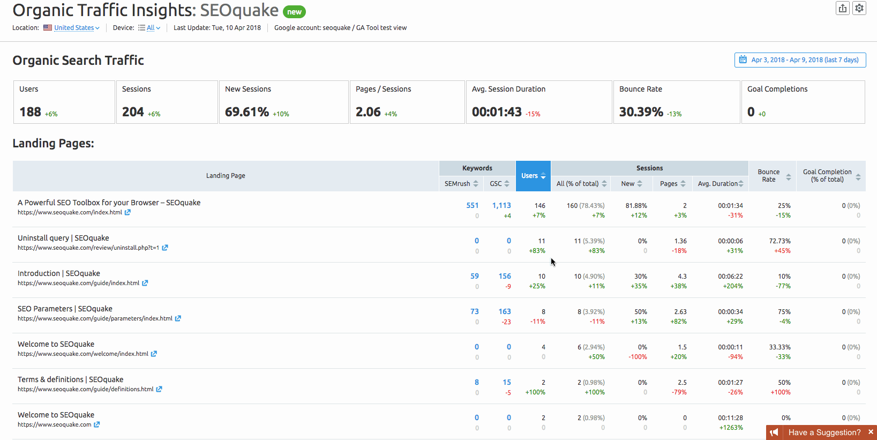Click 'A Powerful SEO Toolbox for your Browser' title
Screen dimensions: 877x440
pyautogui.click(x=109, y=203)
